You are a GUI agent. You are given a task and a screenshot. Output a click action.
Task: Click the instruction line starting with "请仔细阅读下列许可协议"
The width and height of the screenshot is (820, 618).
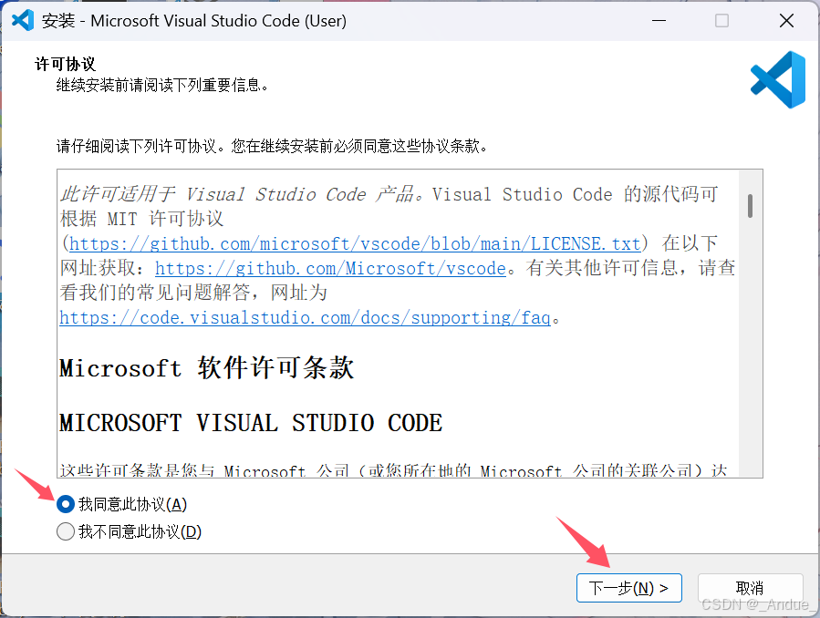pos(272,146)
